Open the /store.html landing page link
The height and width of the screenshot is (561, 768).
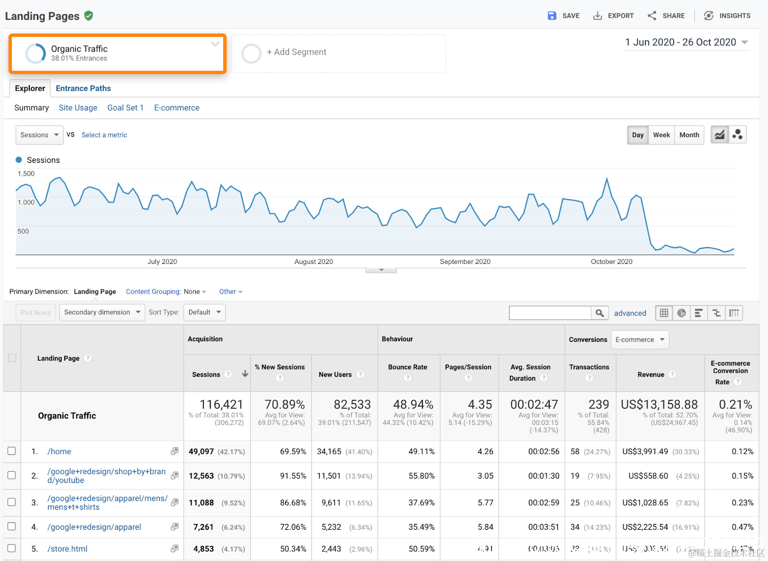tap(67, 549)
